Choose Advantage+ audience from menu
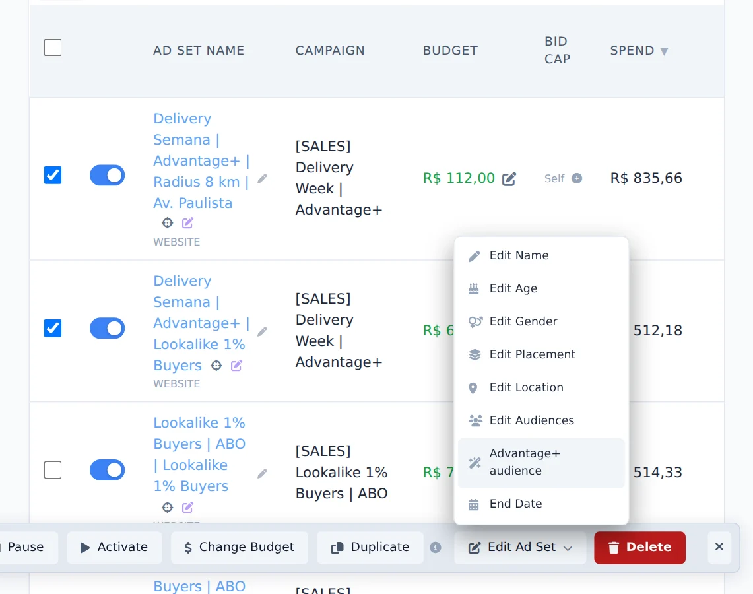This screenshot has height=594, width=753. 541,463
